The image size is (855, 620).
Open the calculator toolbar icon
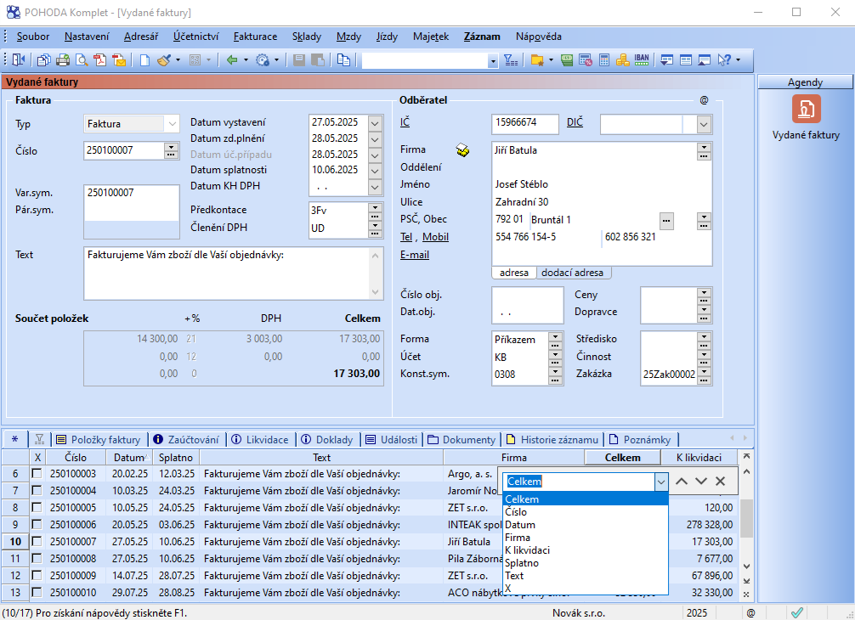pyautogui.click(x=604, y=60)
